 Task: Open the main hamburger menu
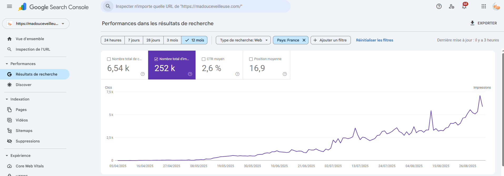pos(9,7)
